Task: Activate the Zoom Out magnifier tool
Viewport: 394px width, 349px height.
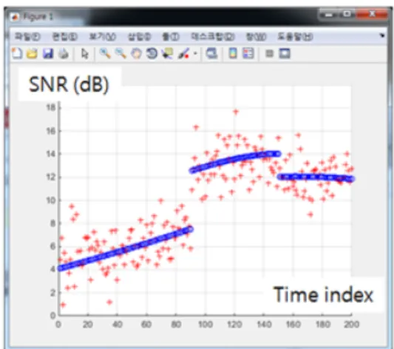Action: click(120, 53)
